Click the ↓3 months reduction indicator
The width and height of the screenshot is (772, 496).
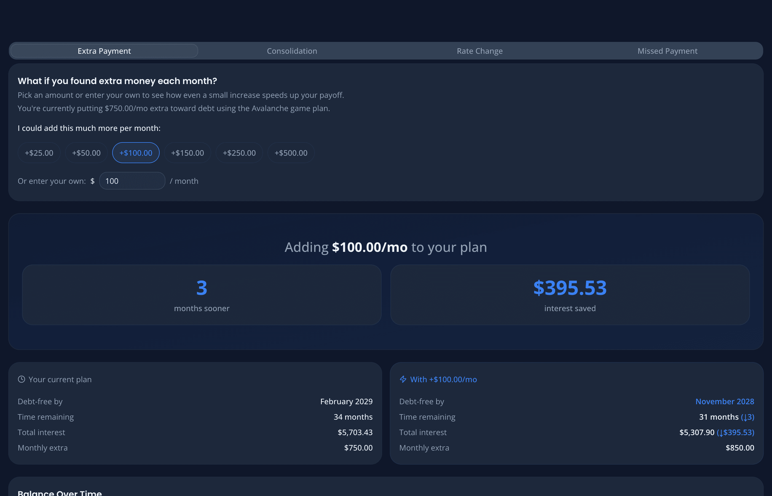coord(748,417)
